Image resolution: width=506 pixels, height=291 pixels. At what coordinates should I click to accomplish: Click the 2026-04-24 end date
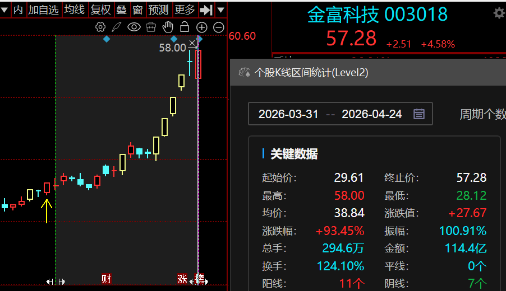(372, 114)
